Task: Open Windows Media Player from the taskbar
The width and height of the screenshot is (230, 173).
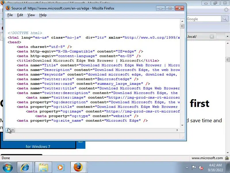Action: coord(60,167)
